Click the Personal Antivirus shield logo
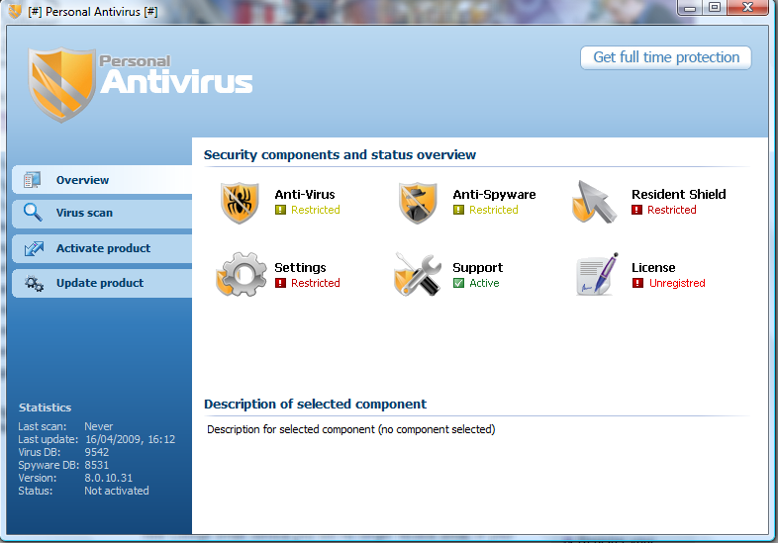778x543 pixels. [x=61, y=85]
